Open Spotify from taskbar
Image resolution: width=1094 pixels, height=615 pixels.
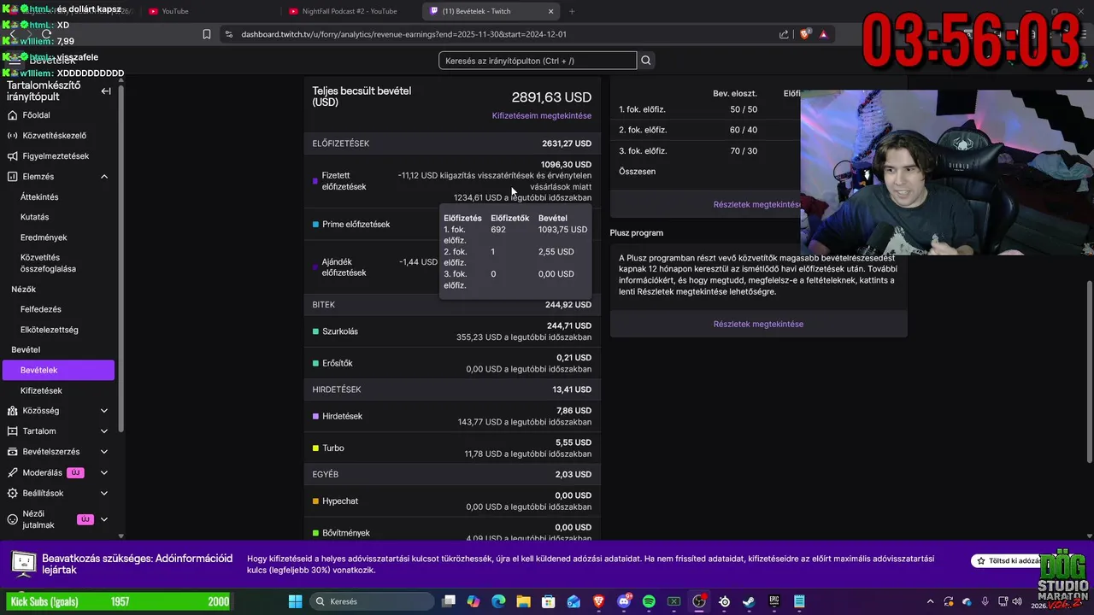(649, 601)
